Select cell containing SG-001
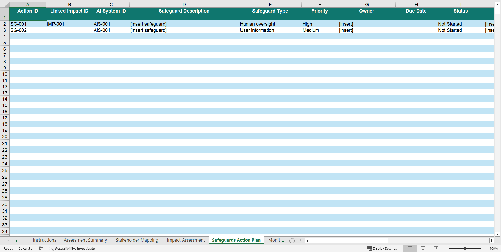 pos(28,24)
